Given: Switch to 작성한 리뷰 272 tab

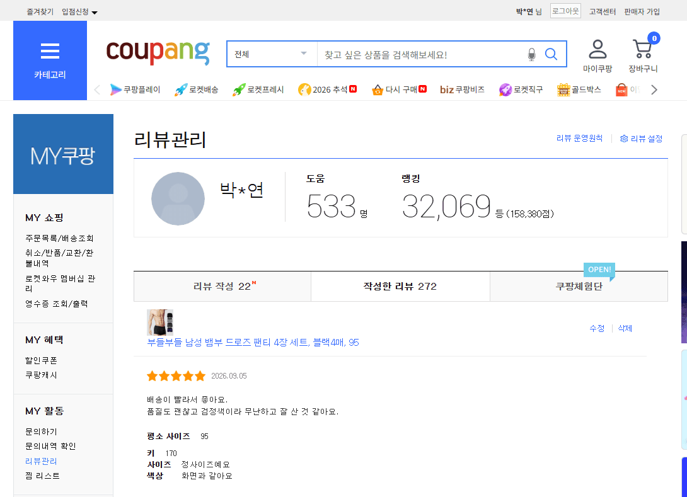Looking at the screenshot, I should [x=400, y=287].
